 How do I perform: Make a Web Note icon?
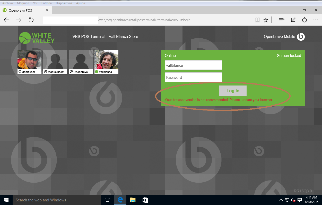click(x=293, y=20)
